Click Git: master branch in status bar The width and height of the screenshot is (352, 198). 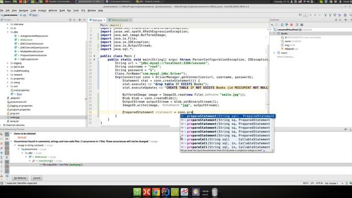(331, 183)
